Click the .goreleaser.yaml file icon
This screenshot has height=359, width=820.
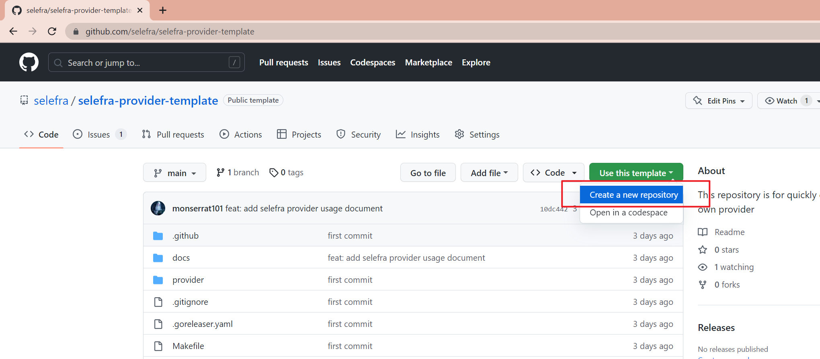(x=158, y=324)
